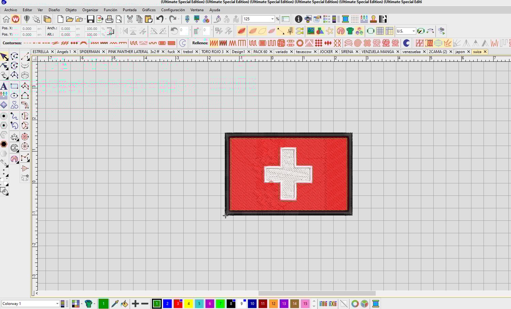This screenshot has width=511, height=309.
Task: Open the Ayuda menu
Action: (215, 10)
